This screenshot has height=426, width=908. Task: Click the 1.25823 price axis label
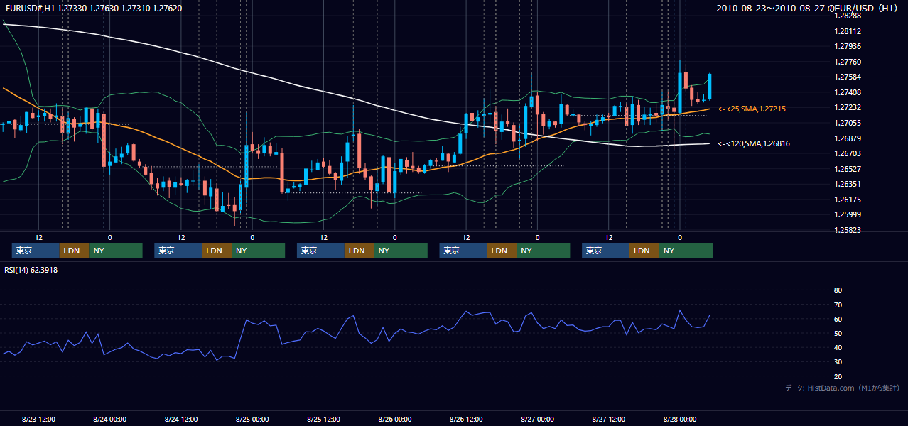tap(848, 231)
